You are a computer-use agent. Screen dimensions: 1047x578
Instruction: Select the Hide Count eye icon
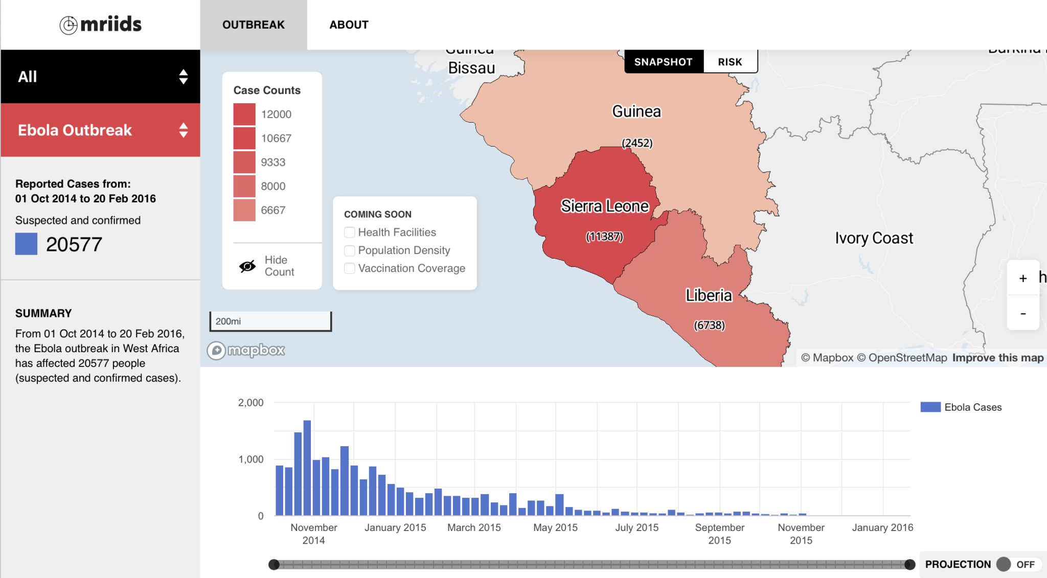247,266
